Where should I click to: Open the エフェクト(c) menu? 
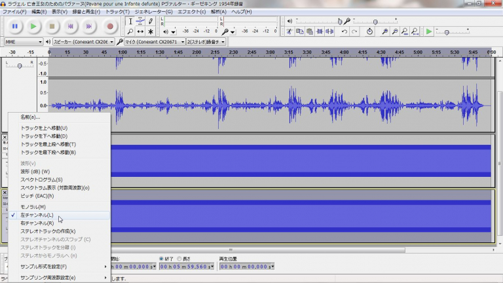coord(191,12)
